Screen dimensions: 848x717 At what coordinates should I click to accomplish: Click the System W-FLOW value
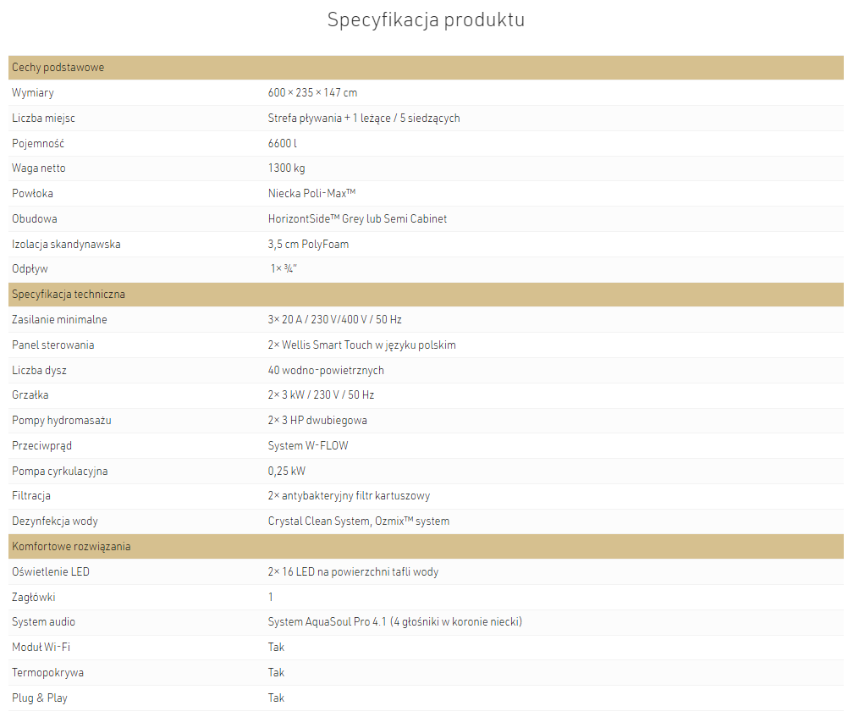coord(308,445)
